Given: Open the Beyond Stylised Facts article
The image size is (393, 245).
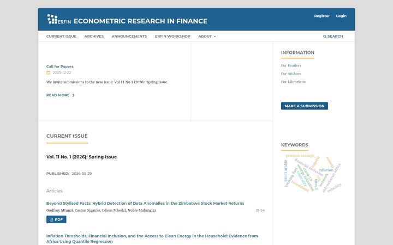Looking at the screenshot, I should click(x=145, y=203).
